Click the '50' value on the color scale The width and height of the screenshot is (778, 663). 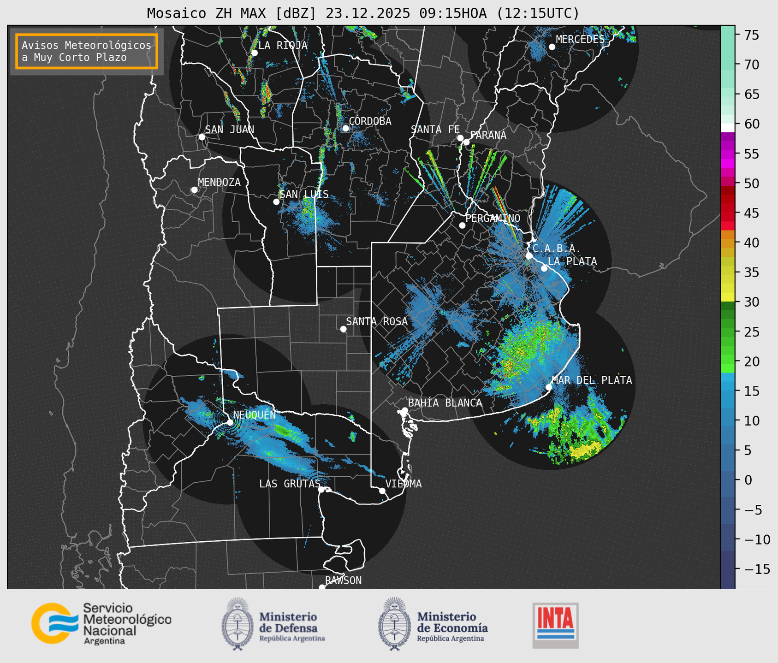point(751,184)
